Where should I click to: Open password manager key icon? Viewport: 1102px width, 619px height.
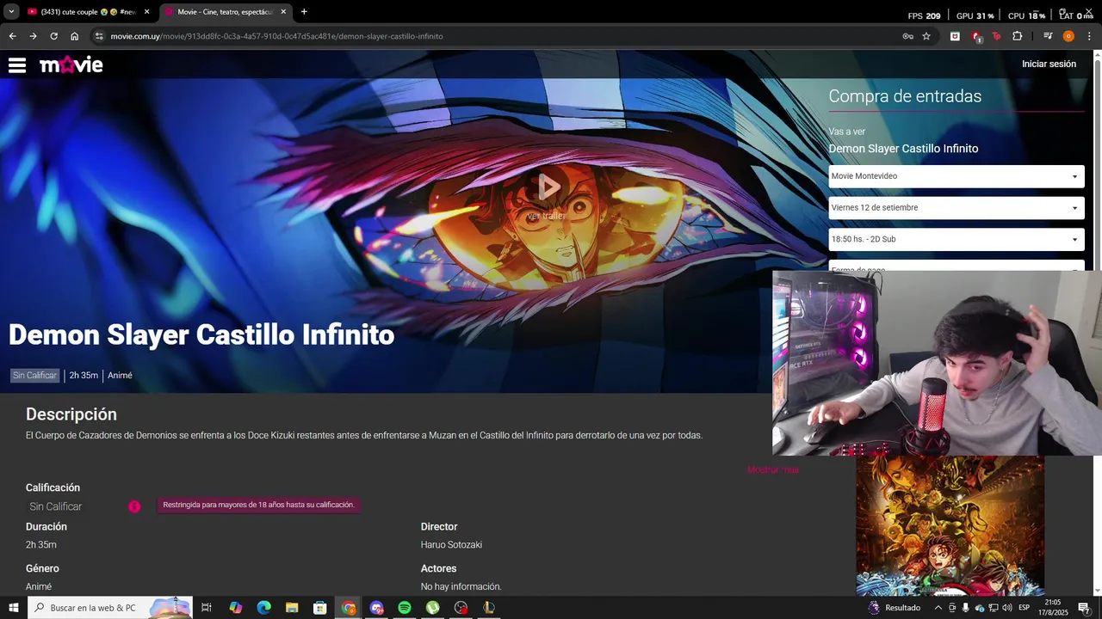907,36
